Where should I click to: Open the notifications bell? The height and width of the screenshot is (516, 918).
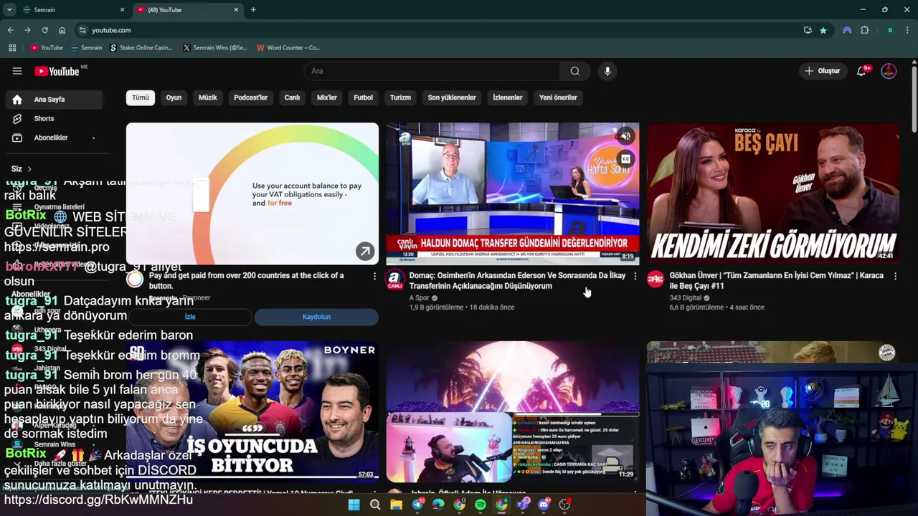tap(862, 71)
